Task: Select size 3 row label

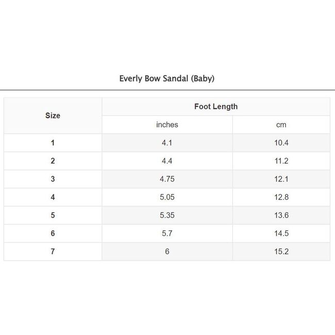Action: 53,179
